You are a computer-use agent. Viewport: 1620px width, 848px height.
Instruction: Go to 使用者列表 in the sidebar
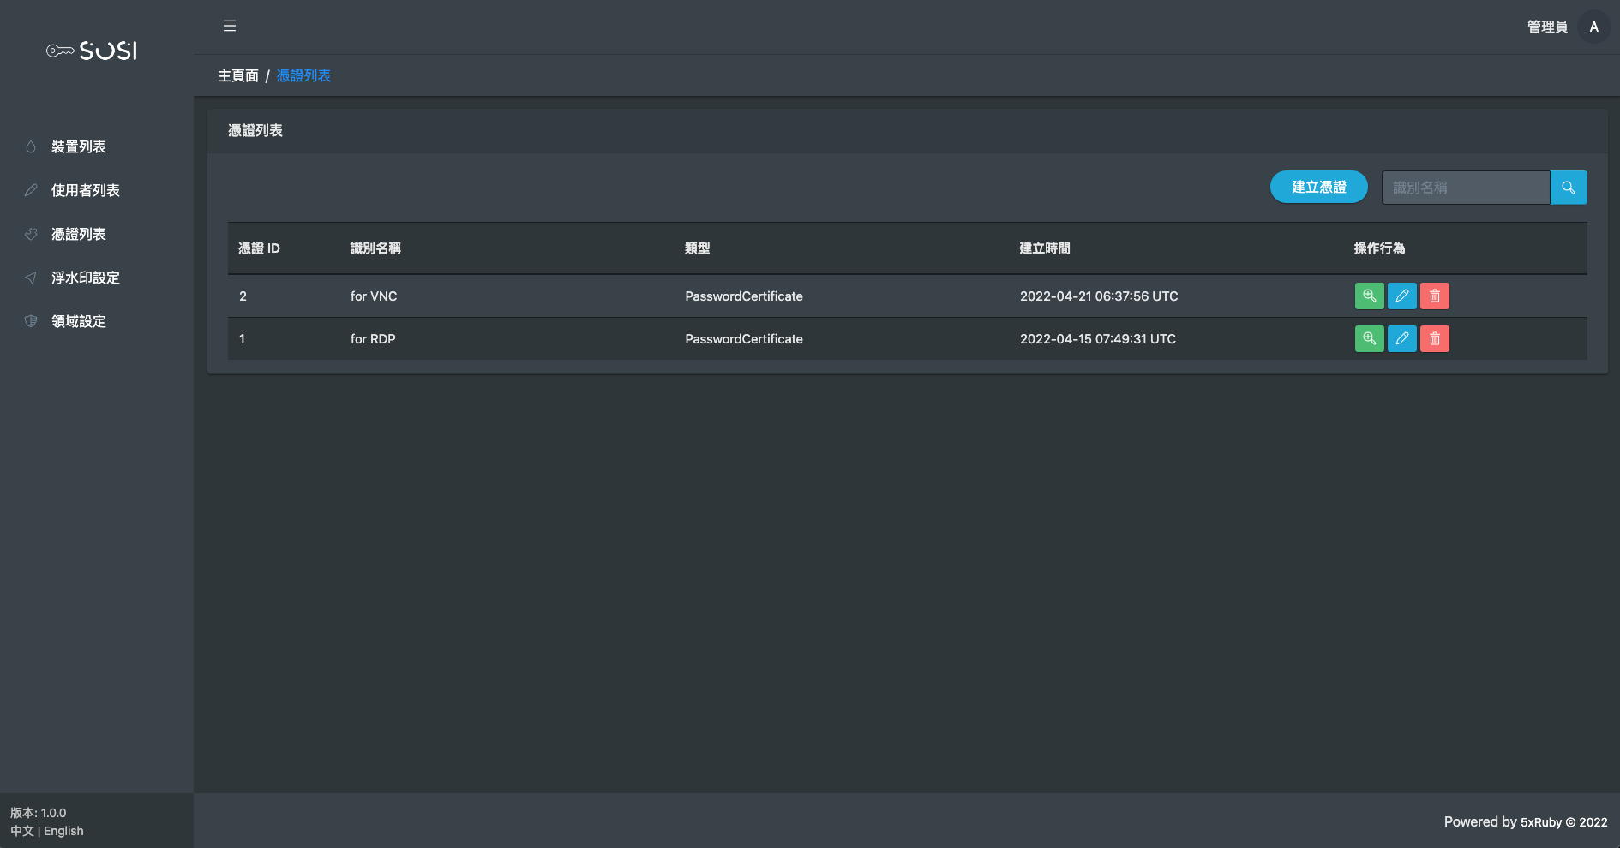[85, 191]
